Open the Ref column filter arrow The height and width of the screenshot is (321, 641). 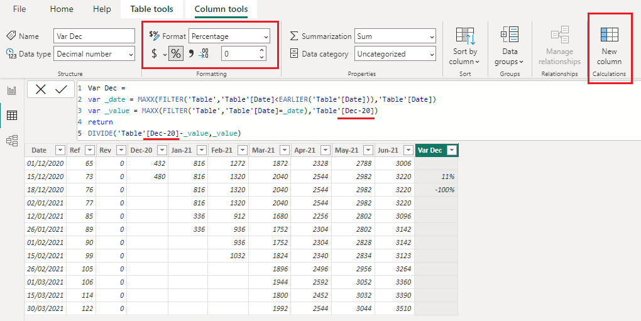pyautogui.click(x=90, y=150)
